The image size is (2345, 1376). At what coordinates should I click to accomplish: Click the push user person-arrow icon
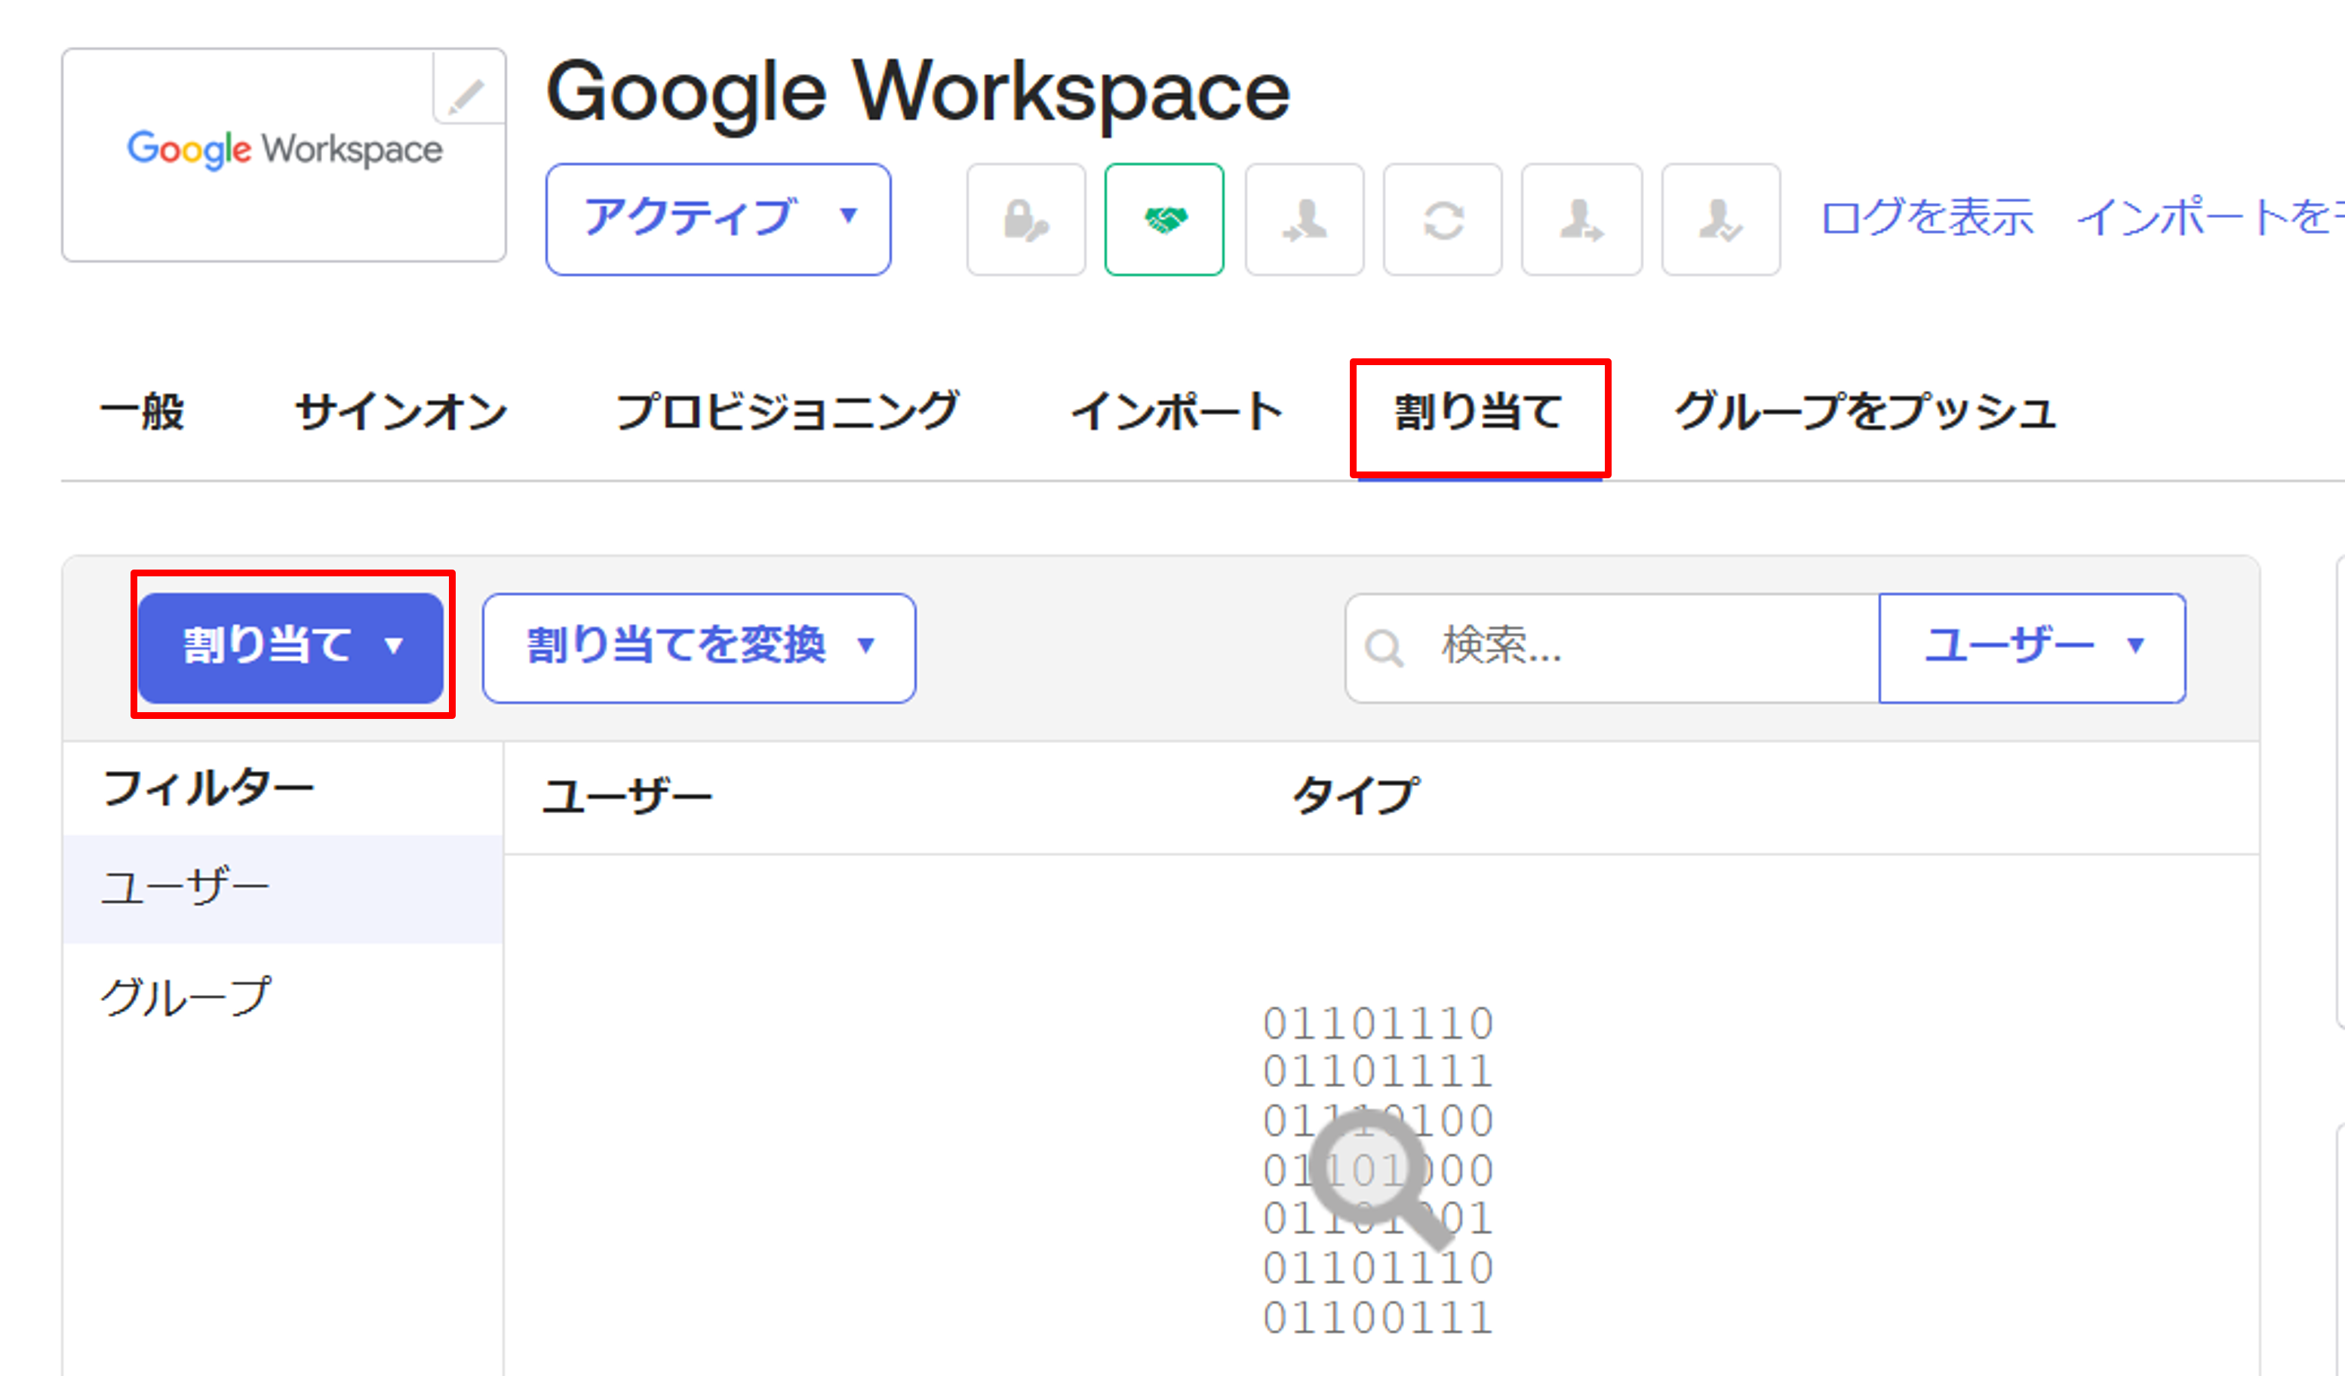1582,220
